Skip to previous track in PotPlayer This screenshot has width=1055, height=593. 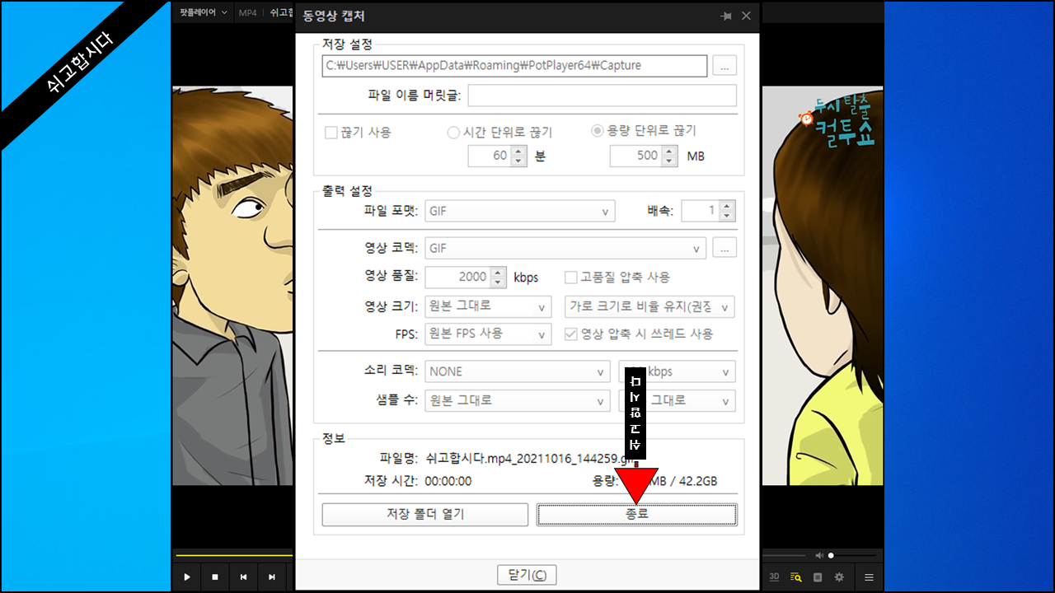242,577
